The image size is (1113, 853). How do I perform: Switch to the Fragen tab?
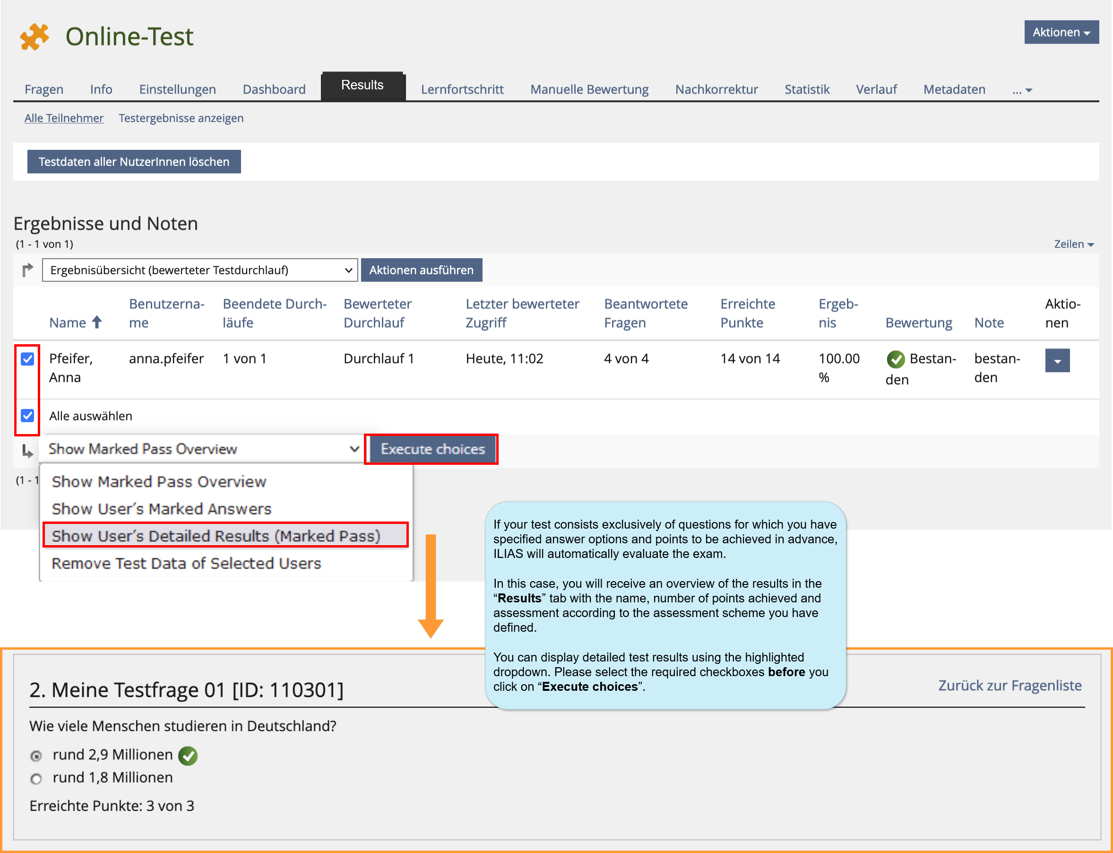[44, 89]
